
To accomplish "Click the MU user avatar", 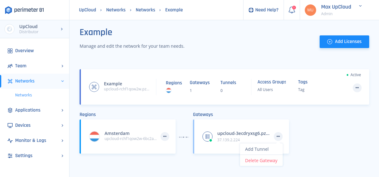I will click(310, 10).
